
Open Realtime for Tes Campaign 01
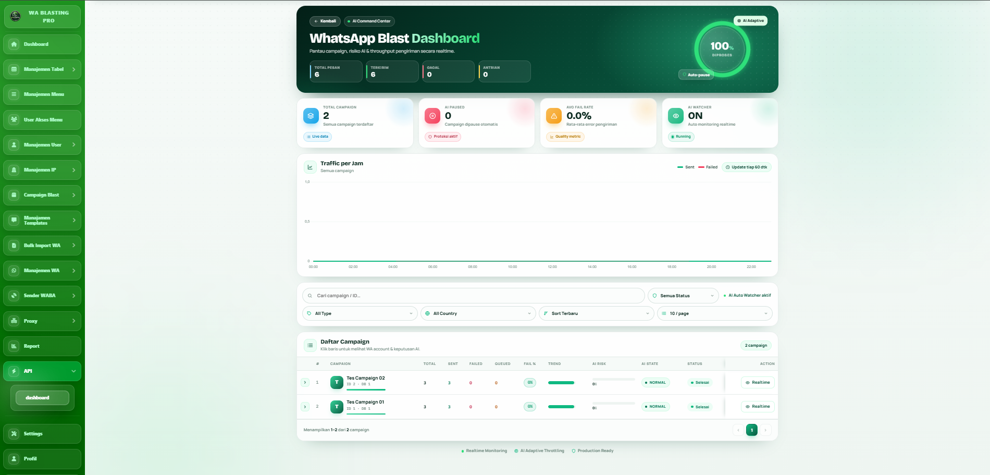[x=758, y=407]
